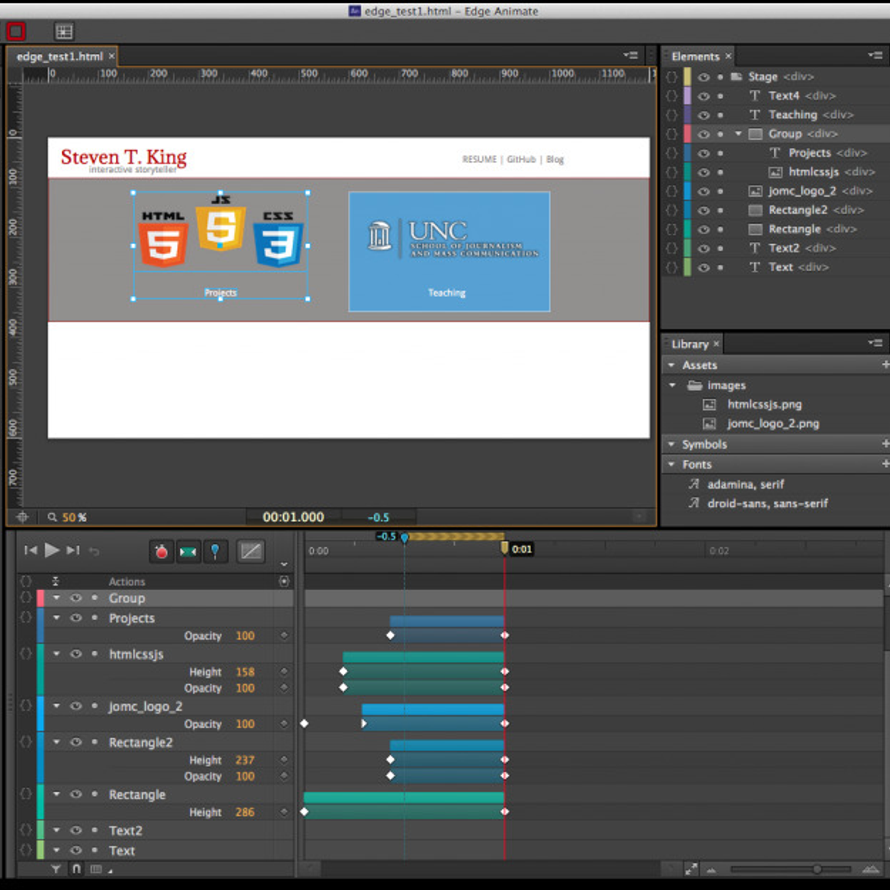Select htmlcssjs.png in the Library
Image resolution: width=890 pixels, height=890 pixels.
pos(764,404)
